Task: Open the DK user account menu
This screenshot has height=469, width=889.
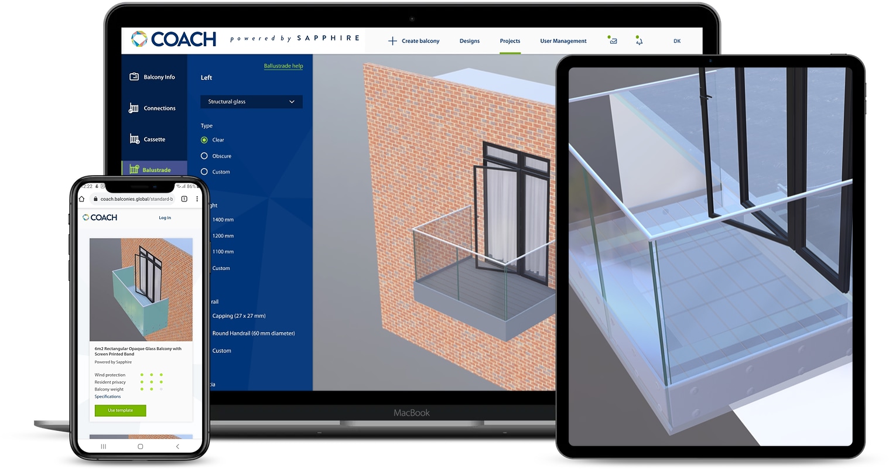Action: click(x=677, y=41)
